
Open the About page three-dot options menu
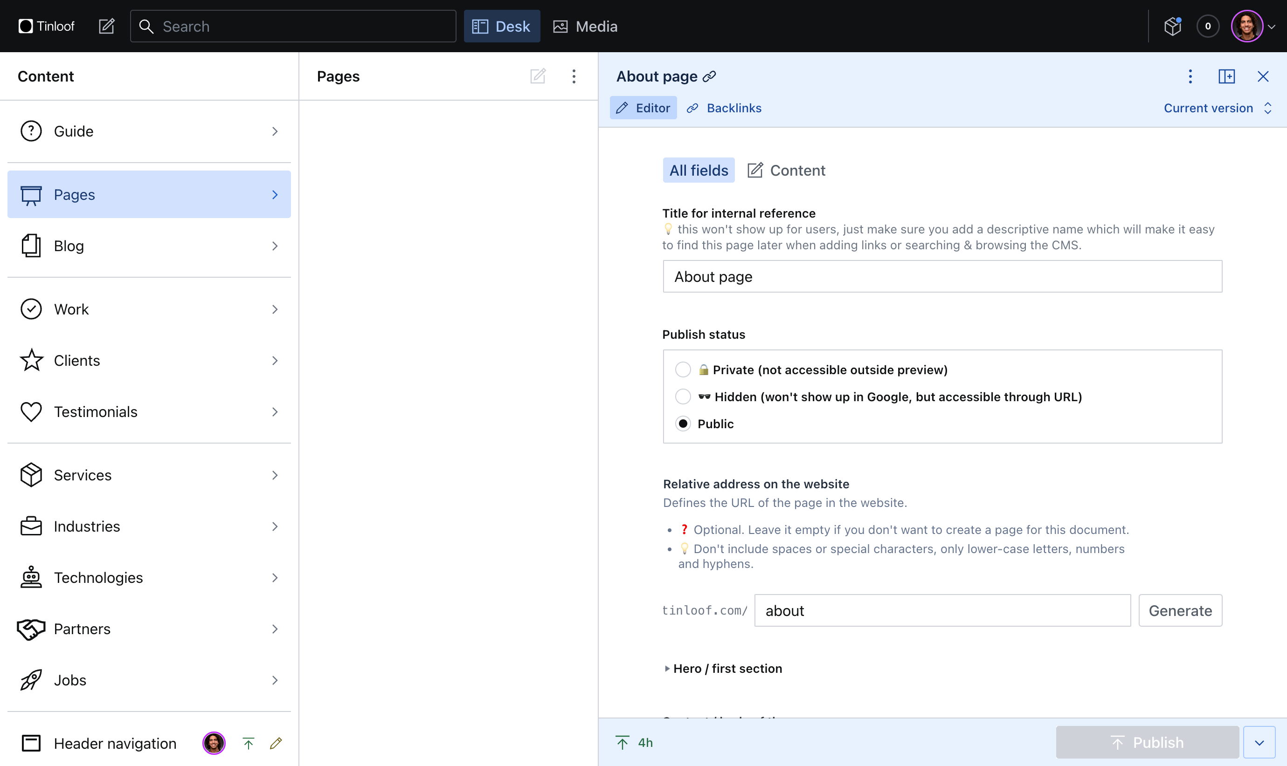click(x=1190, y=76)
